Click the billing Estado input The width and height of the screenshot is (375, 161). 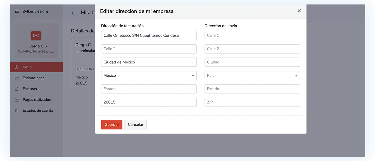(149, 89)
